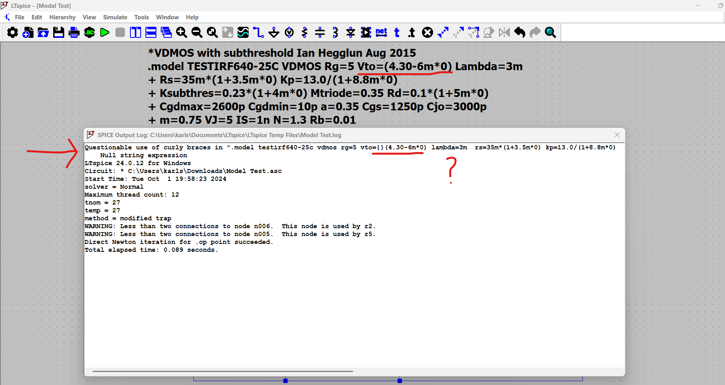Click the log window horizontal scrollbar

click(x=223, y=371)
